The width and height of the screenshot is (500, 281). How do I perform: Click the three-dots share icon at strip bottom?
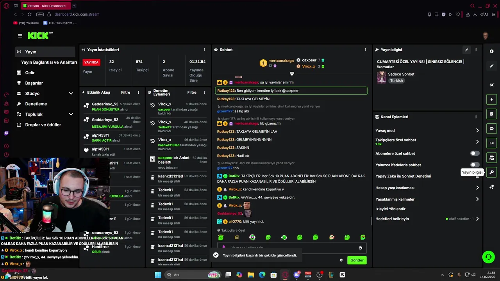click(491, 187)
